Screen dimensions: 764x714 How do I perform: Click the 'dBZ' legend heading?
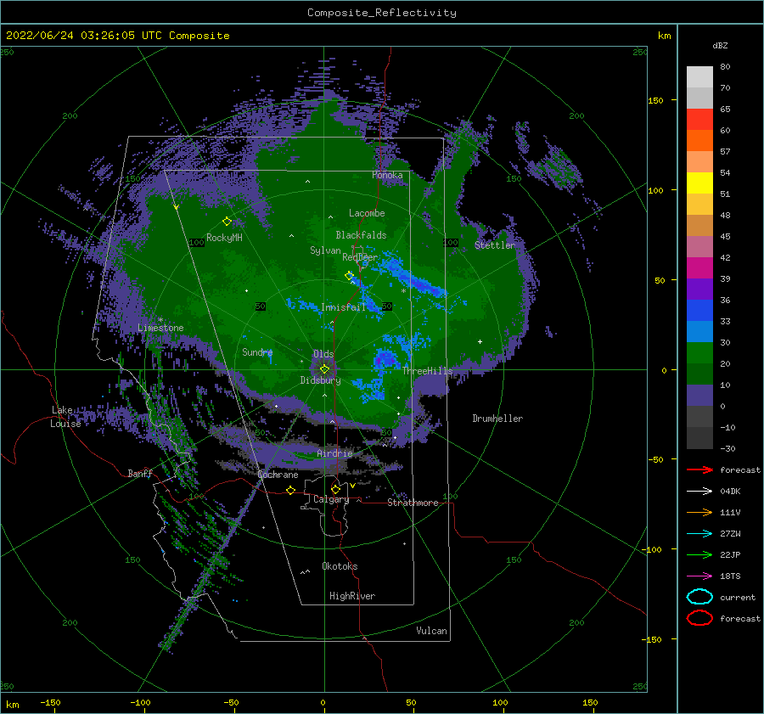720,45
